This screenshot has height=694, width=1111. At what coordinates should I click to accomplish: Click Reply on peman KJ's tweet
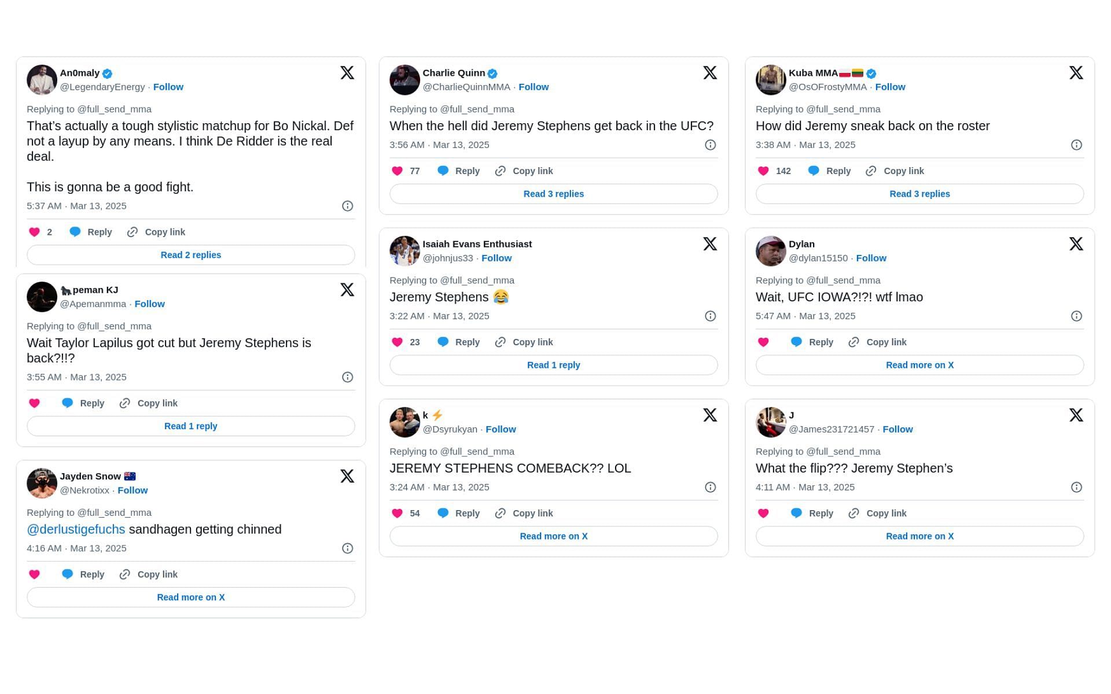point(92,402)
